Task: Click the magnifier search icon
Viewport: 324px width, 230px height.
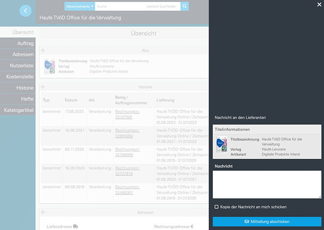Action: pos(185,6)
